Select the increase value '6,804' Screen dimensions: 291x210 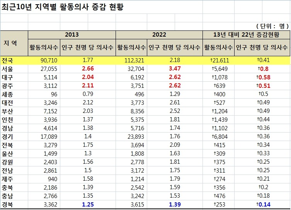pos(220,137)
